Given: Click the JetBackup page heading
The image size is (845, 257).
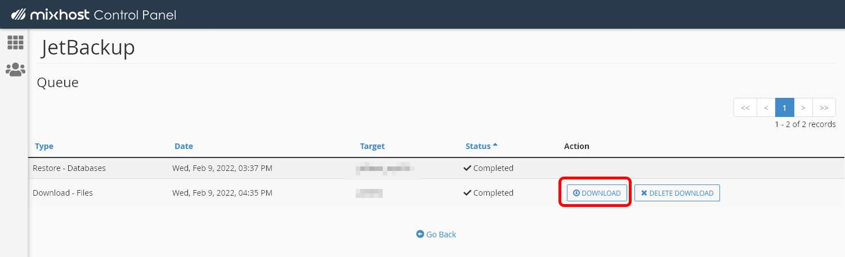Looking at the screenshot, I should [x=88, y=48].
